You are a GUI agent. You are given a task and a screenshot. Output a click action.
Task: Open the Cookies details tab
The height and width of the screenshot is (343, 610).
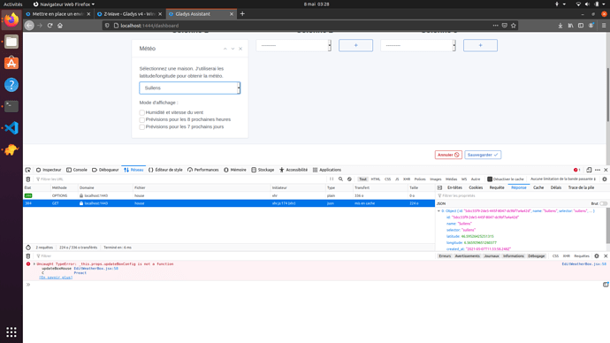tap(476, 187)
